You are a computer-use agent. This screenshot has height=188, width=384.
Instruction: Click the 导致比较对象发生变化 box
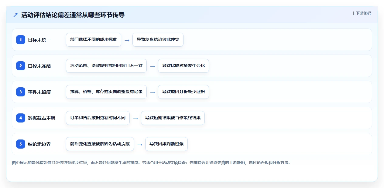pos(183,66)
